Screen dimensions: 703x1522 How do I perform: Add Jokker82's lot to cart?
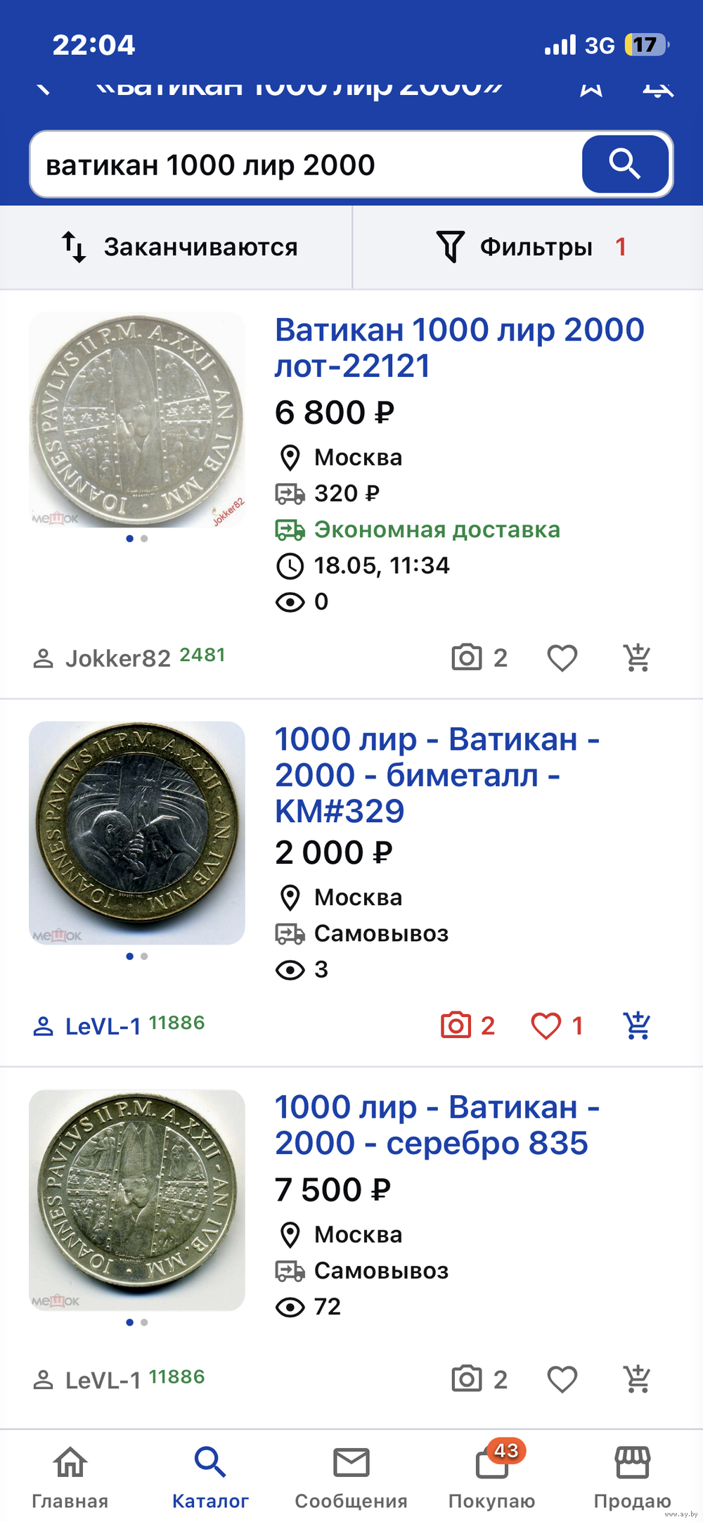(637, 658)
